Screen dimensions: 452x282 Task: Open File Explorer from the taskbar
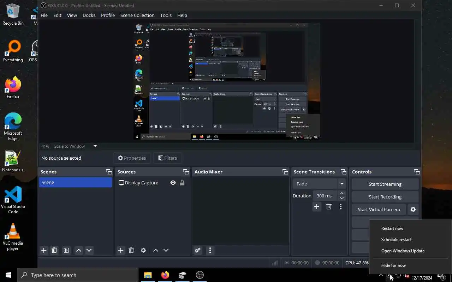148,275
